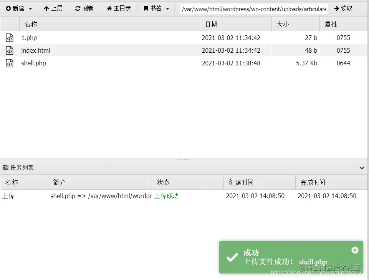369x280 pixels.
Task: Click the file icon of index.html
Action: tap(10, 50)
